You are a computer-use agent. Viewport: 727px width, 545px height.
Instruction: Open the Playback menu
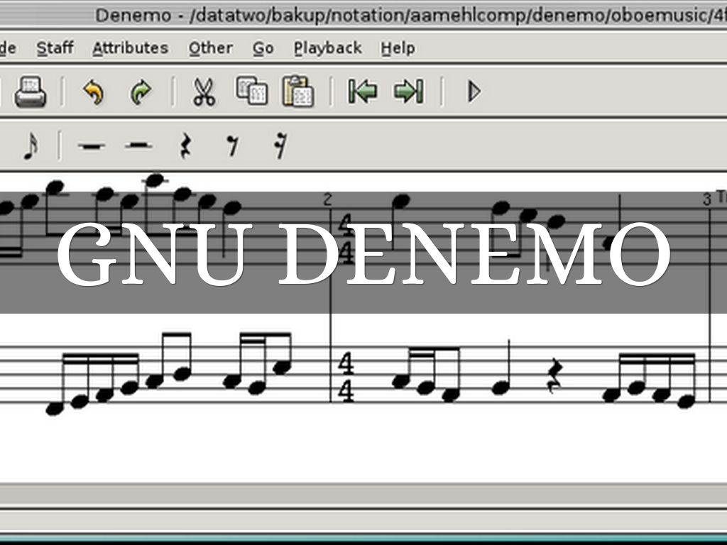tap(327, 48)
